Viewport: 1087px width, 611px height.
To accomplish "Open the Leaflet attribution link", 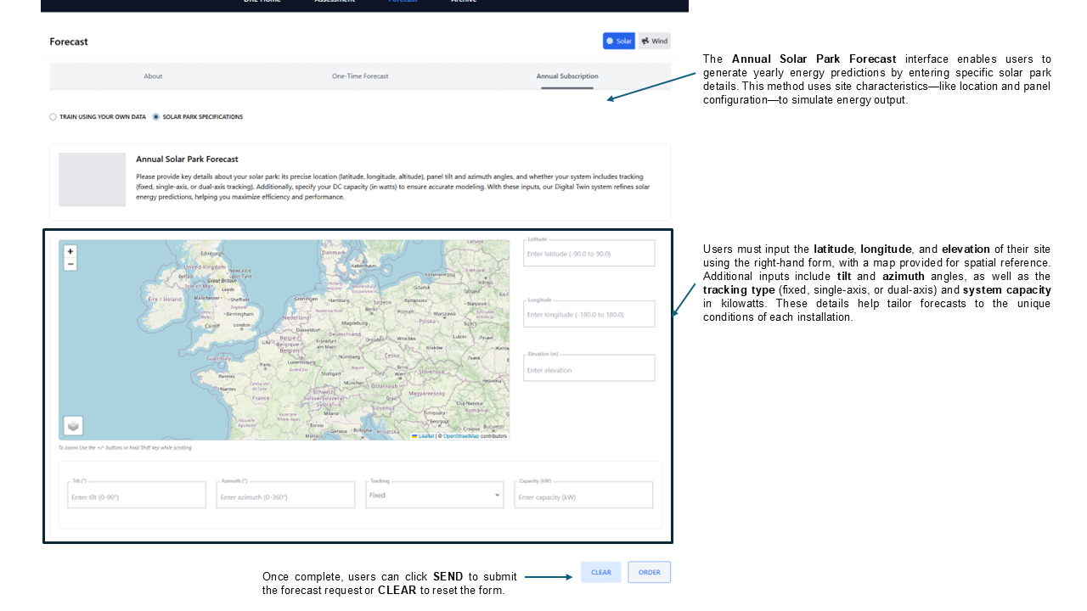I will [x=425, y=436].
